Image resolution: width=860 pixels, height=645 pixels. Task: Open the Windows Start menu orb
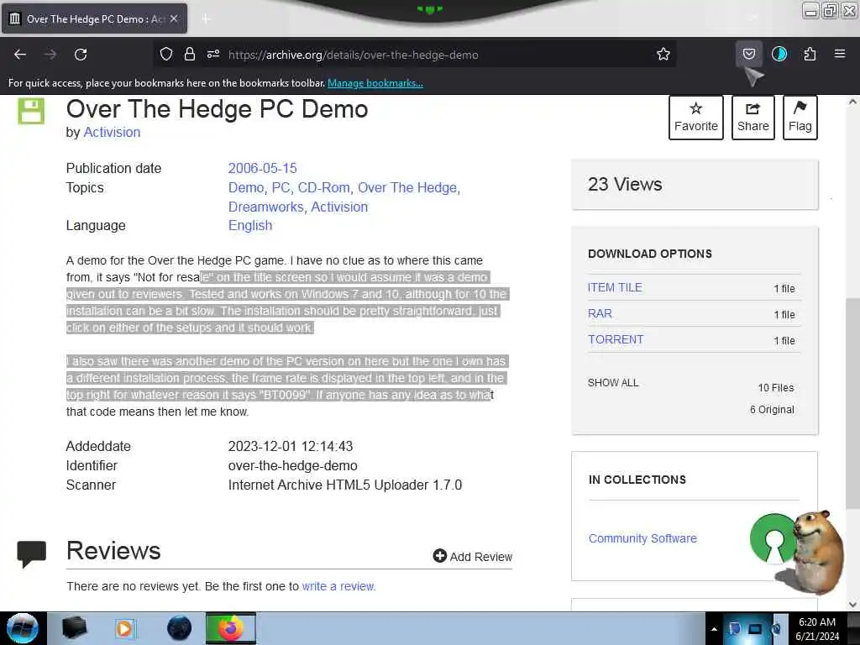pos(23,628)
